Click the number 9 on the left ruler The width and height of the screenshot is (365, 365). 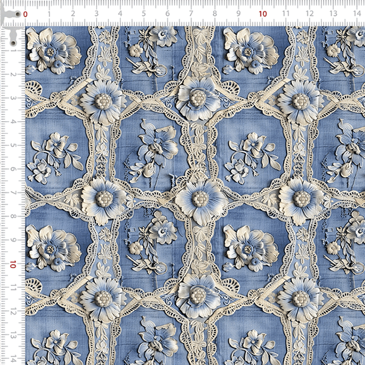pyautogui.click(x=12, y=241)
